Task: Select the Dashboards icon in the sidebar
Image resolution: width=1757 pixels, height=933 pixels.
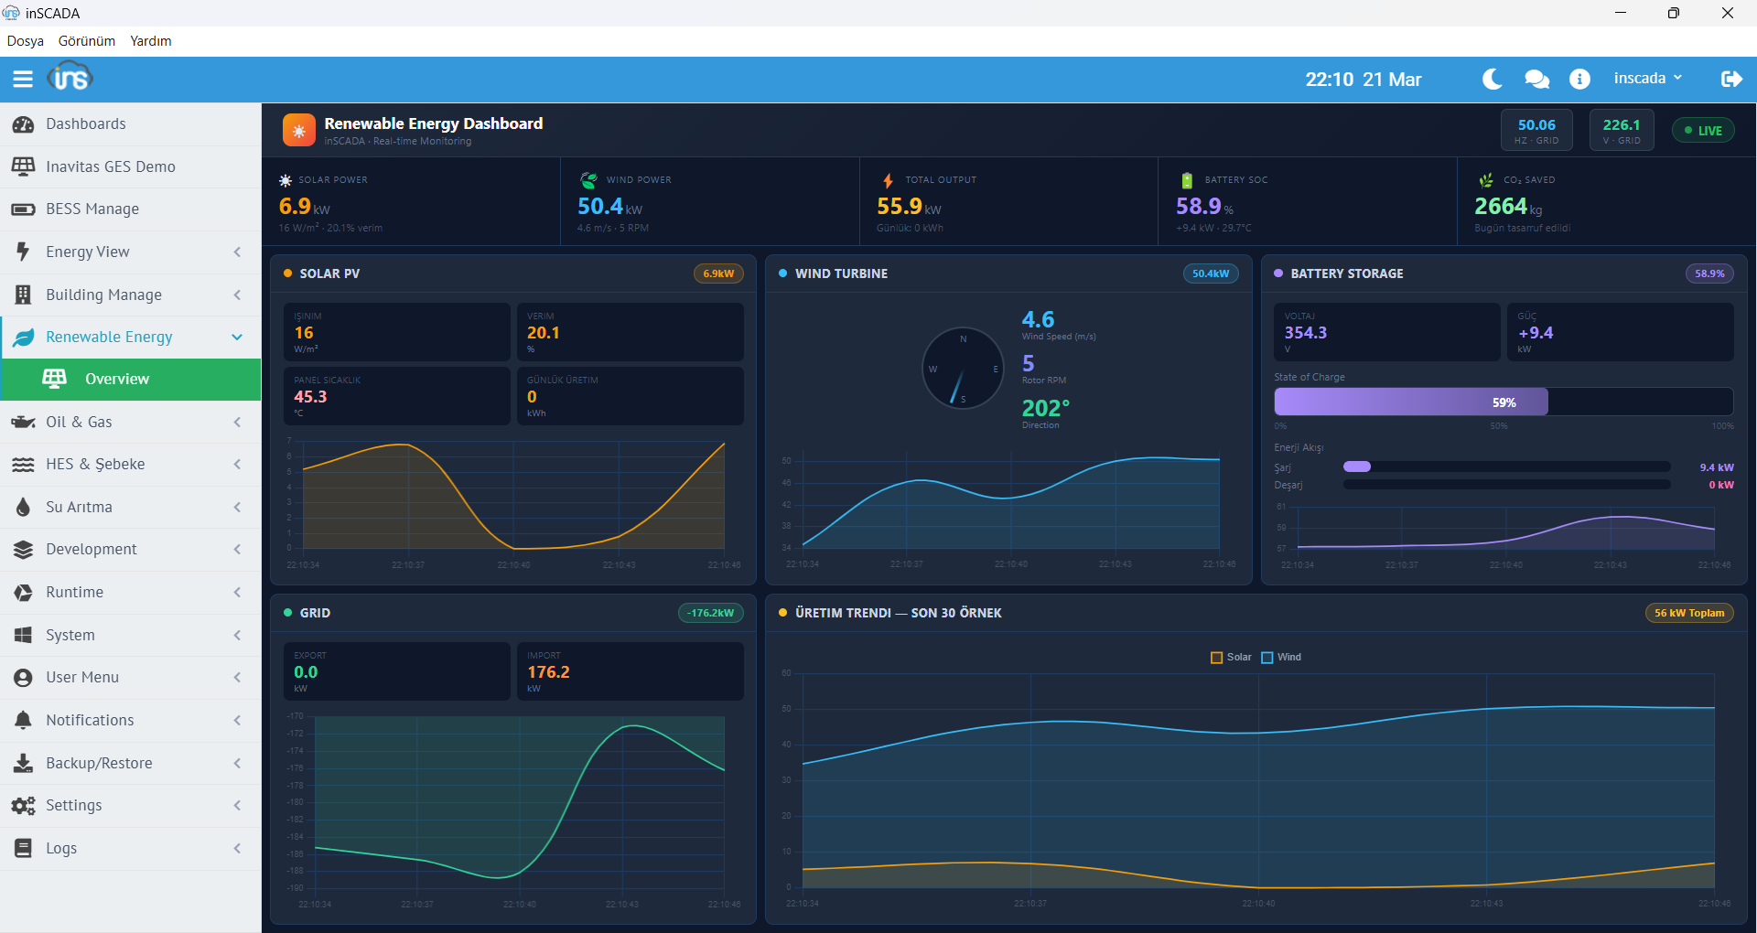Action: pyautogui.click(x=23, y=123)
